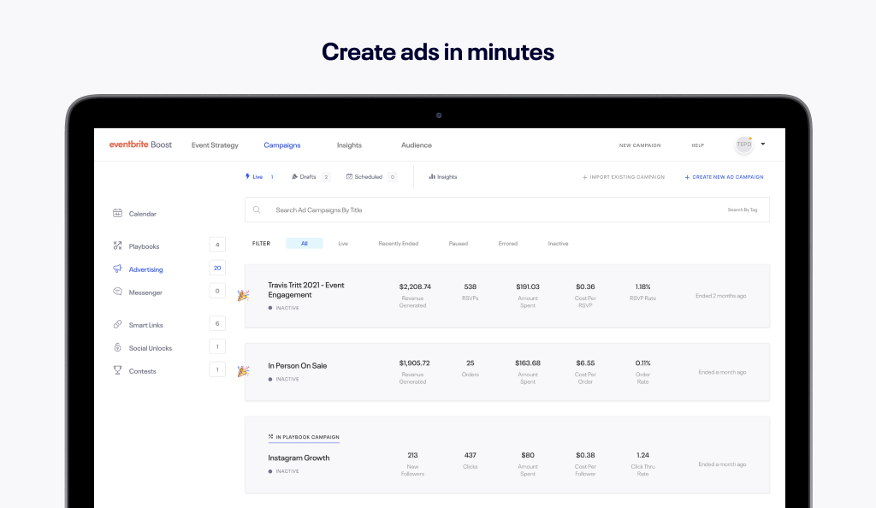This screenshot has width=876, height=508.
Task: Open the Search By Tag selector
Action: 742,210
